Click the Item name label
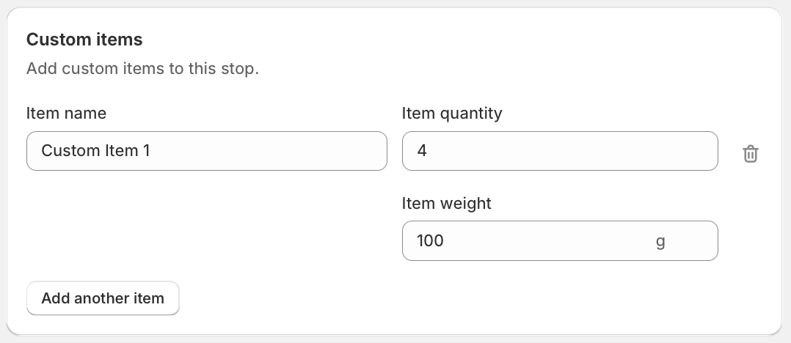This screenshot has width=791, height=343. click(66, 114)
